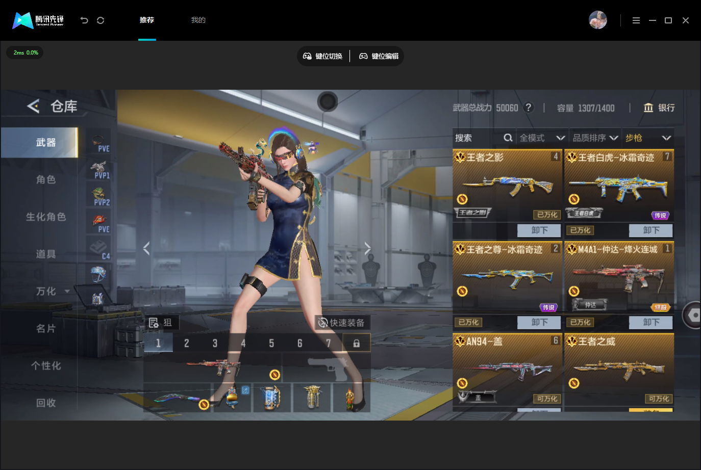The height and width of the screenshot is (470, 701).
Task: Click the magnifier search icon
Action: coord(508,138)
